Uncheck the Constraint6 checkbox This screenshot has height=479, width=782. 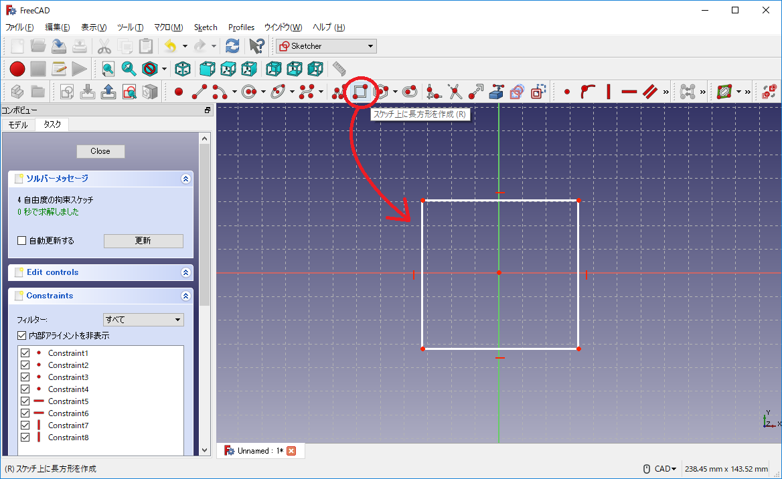(x=25, y=413)
